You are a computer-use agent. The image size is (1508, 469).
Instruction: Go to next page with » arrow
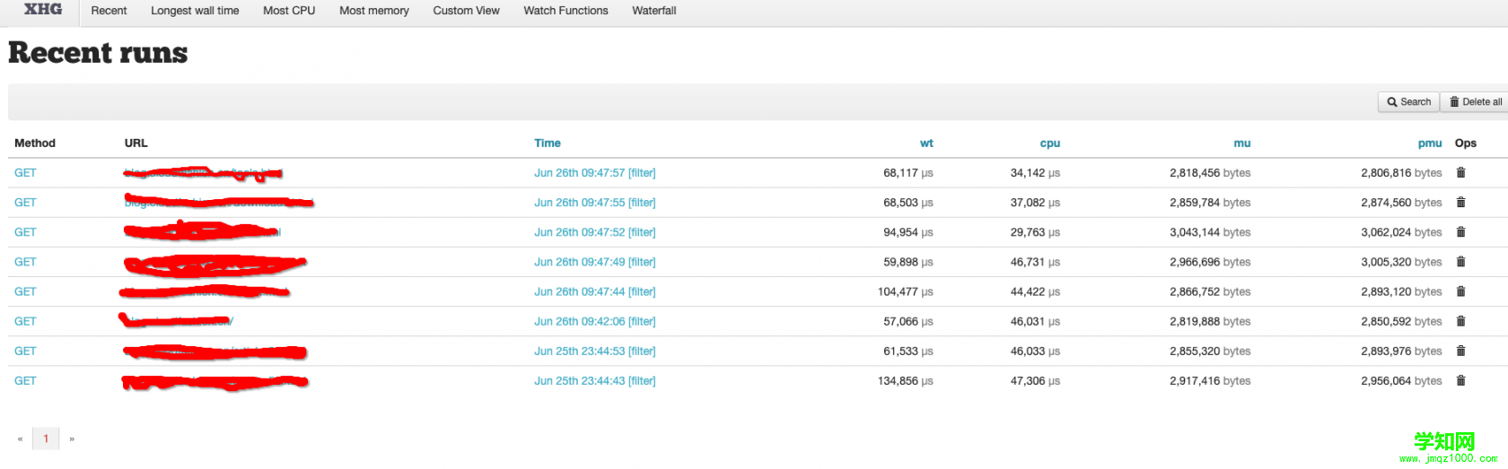tap(72, 439)
